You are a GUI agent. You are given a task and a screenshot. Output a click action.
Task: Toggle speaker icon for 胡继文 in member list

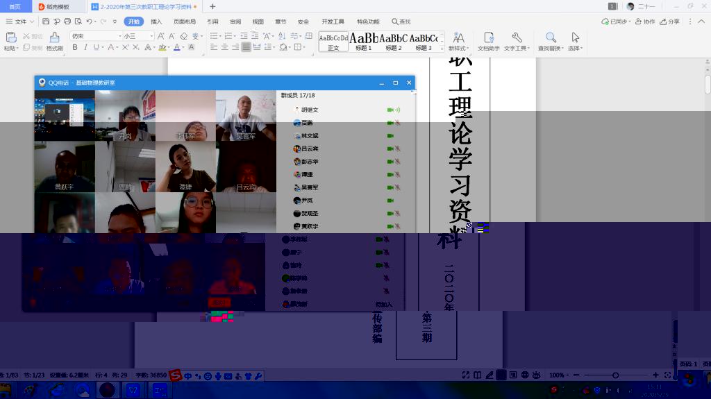click(x=397, y=110)
